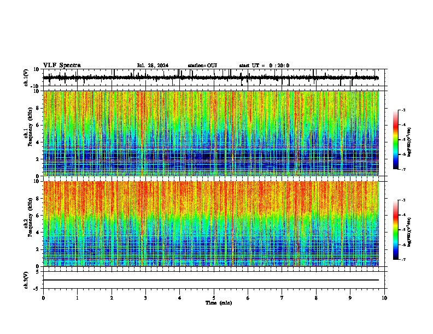
Task: Click the "-3" label on upper color scale
Action: coord(403,110)
